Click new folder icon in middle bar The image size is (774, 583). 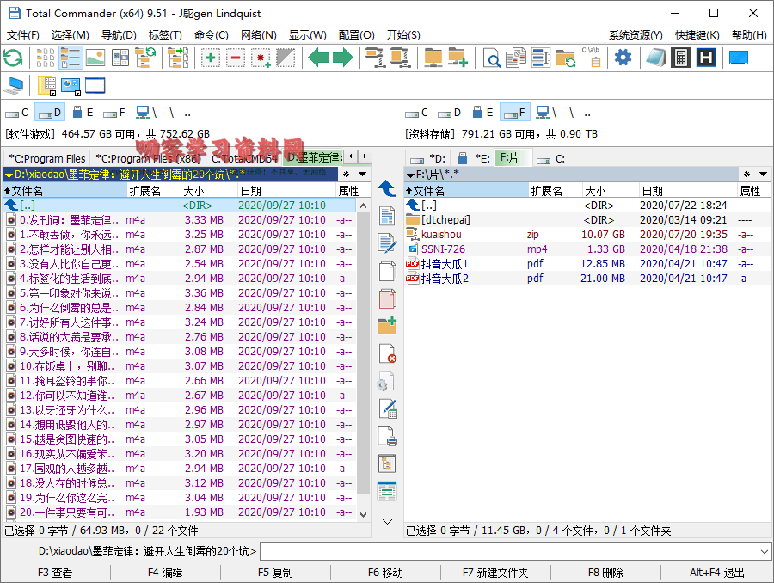[387, 326]
